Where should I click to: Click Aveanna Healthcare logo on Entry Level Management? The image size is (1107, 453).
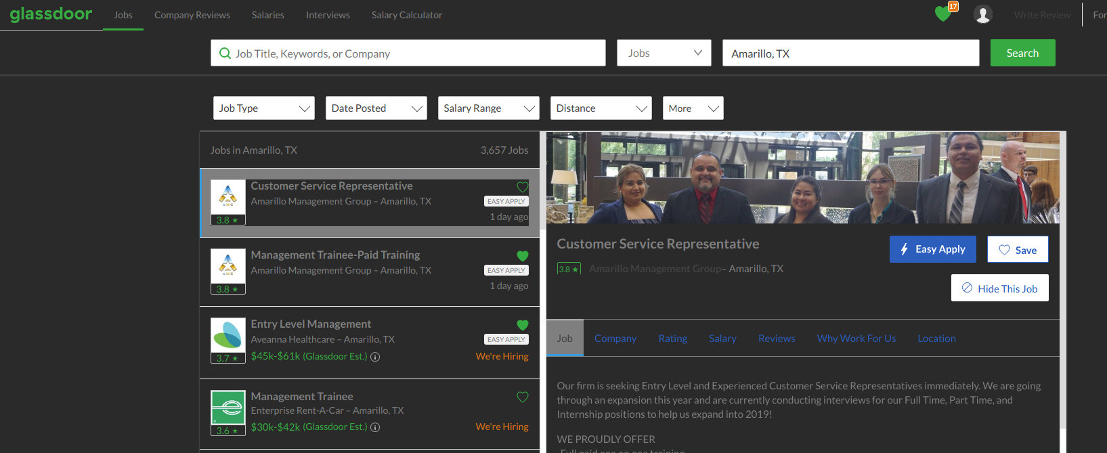point(228,335)
